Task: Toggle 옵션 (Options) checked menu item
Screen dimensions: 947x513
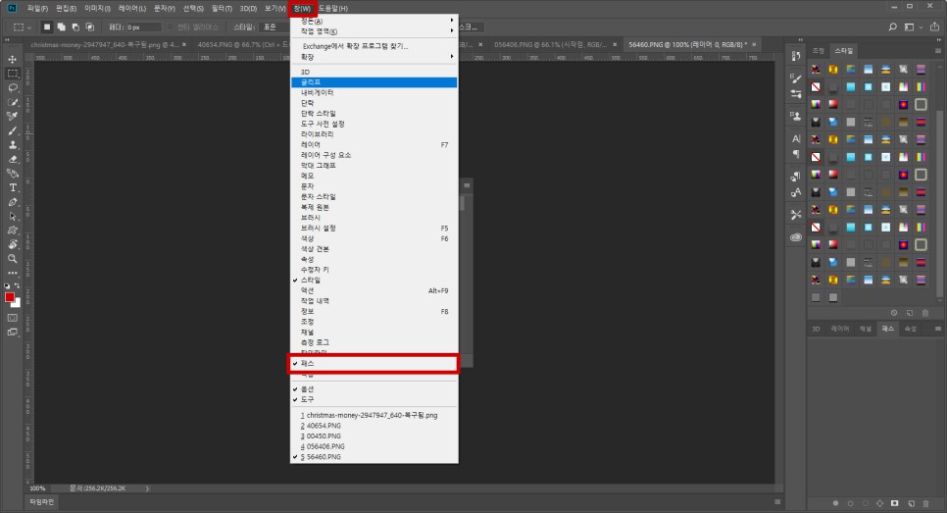Action: pyautogui.click(x=374, y=389)
